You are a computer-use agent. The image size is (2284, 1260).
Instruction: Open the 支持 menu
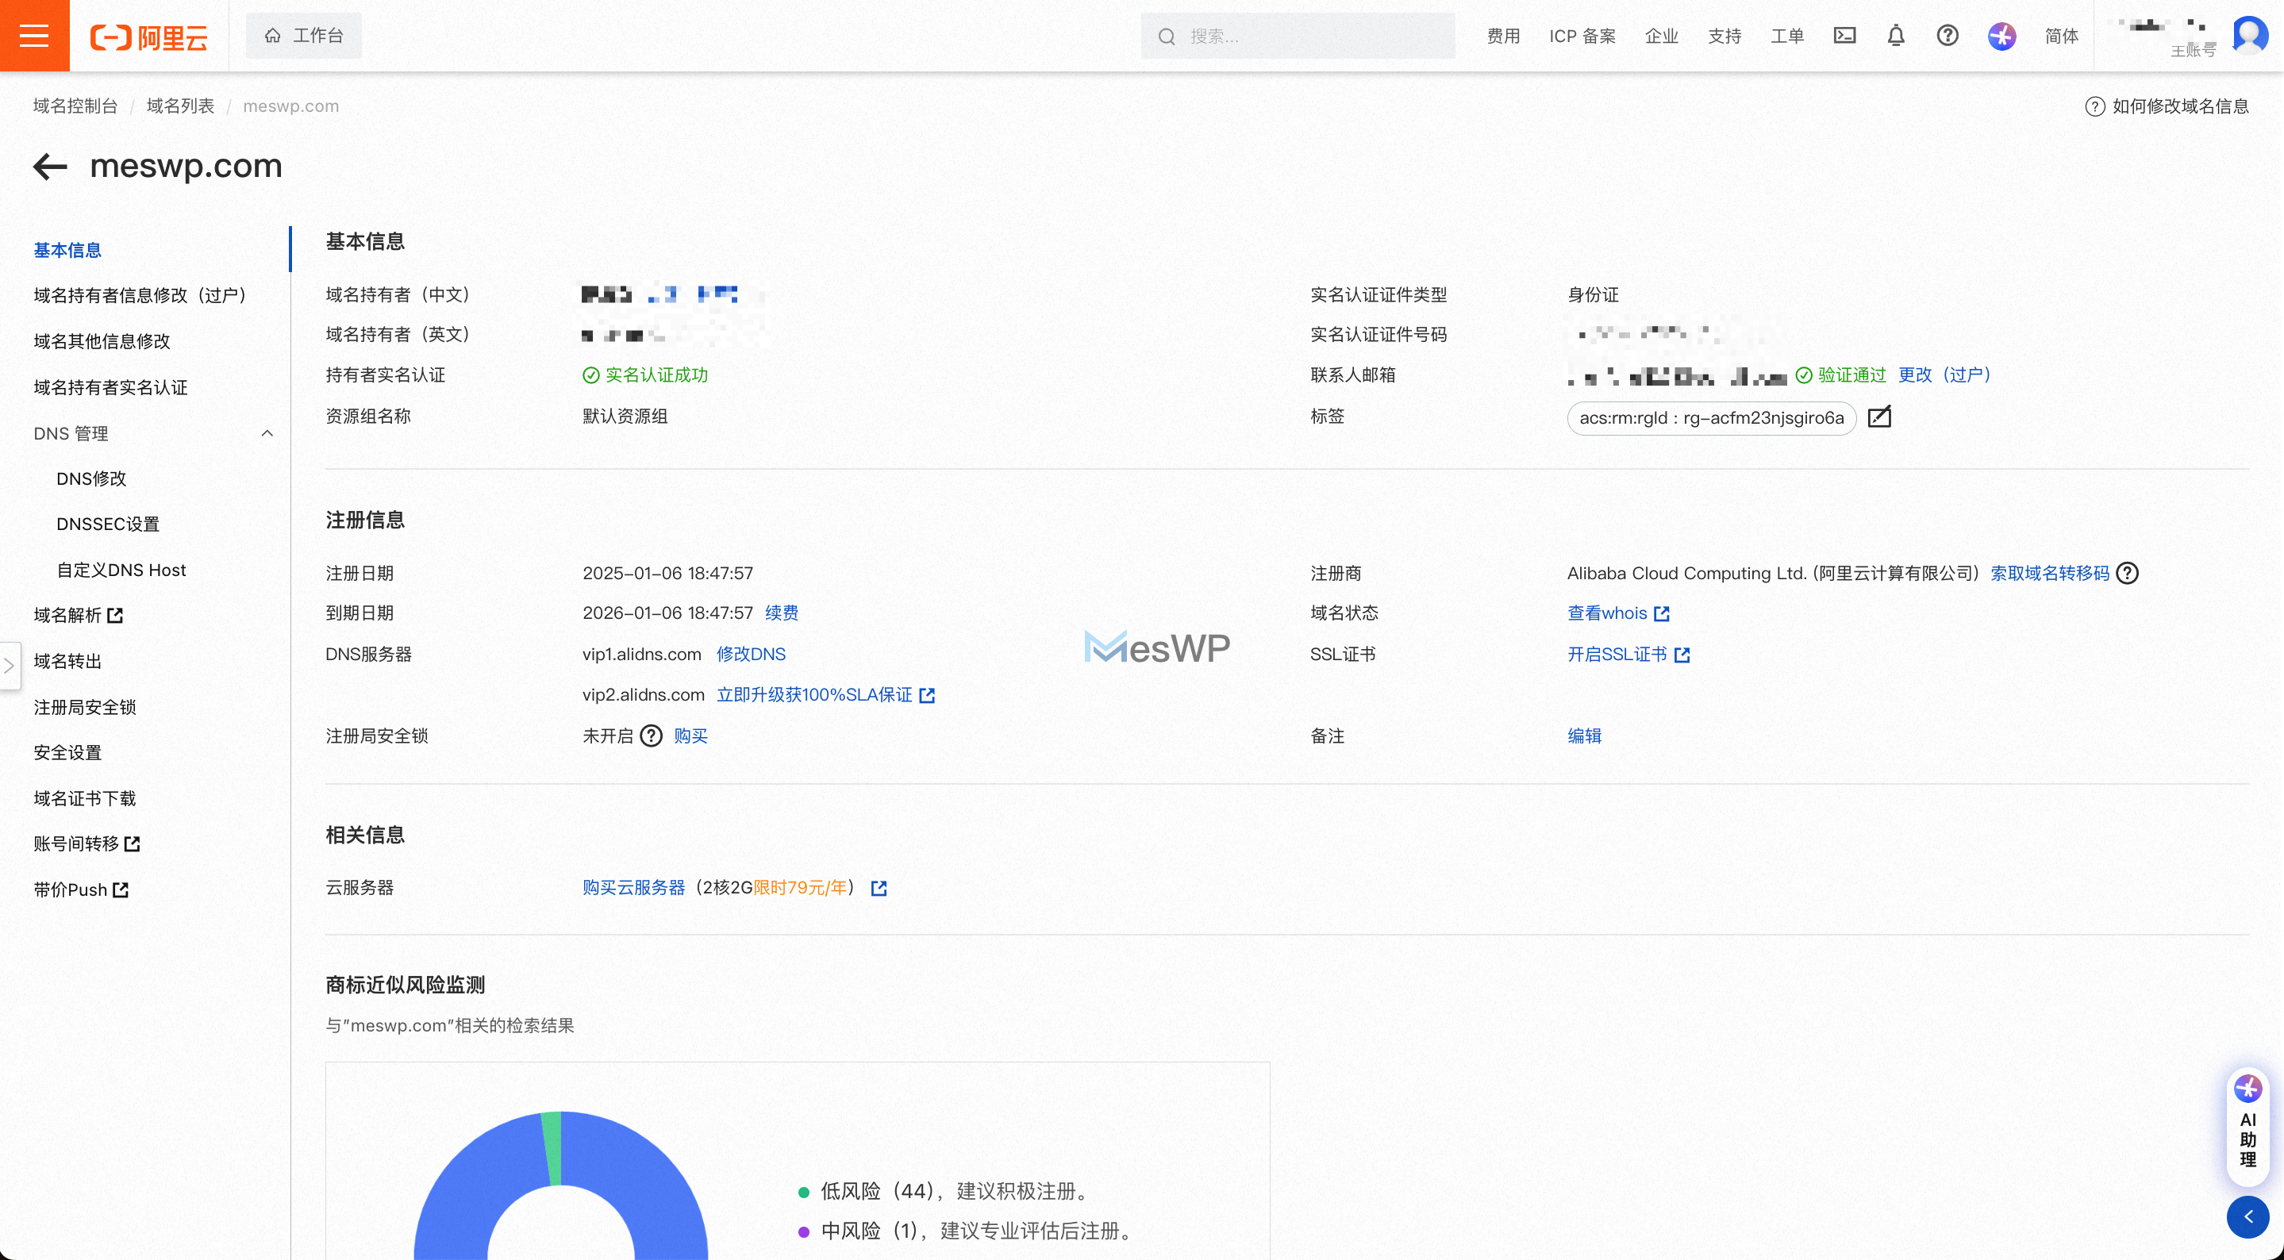point(1725,36)
